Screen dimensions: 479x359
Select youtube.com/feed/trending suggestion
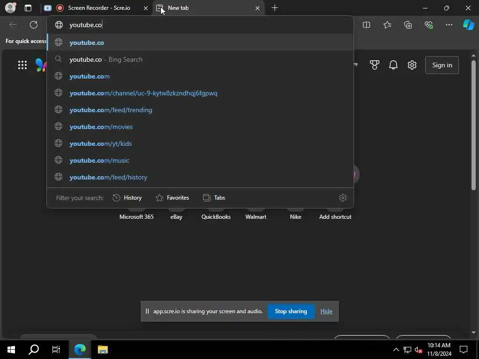[200, 110]
